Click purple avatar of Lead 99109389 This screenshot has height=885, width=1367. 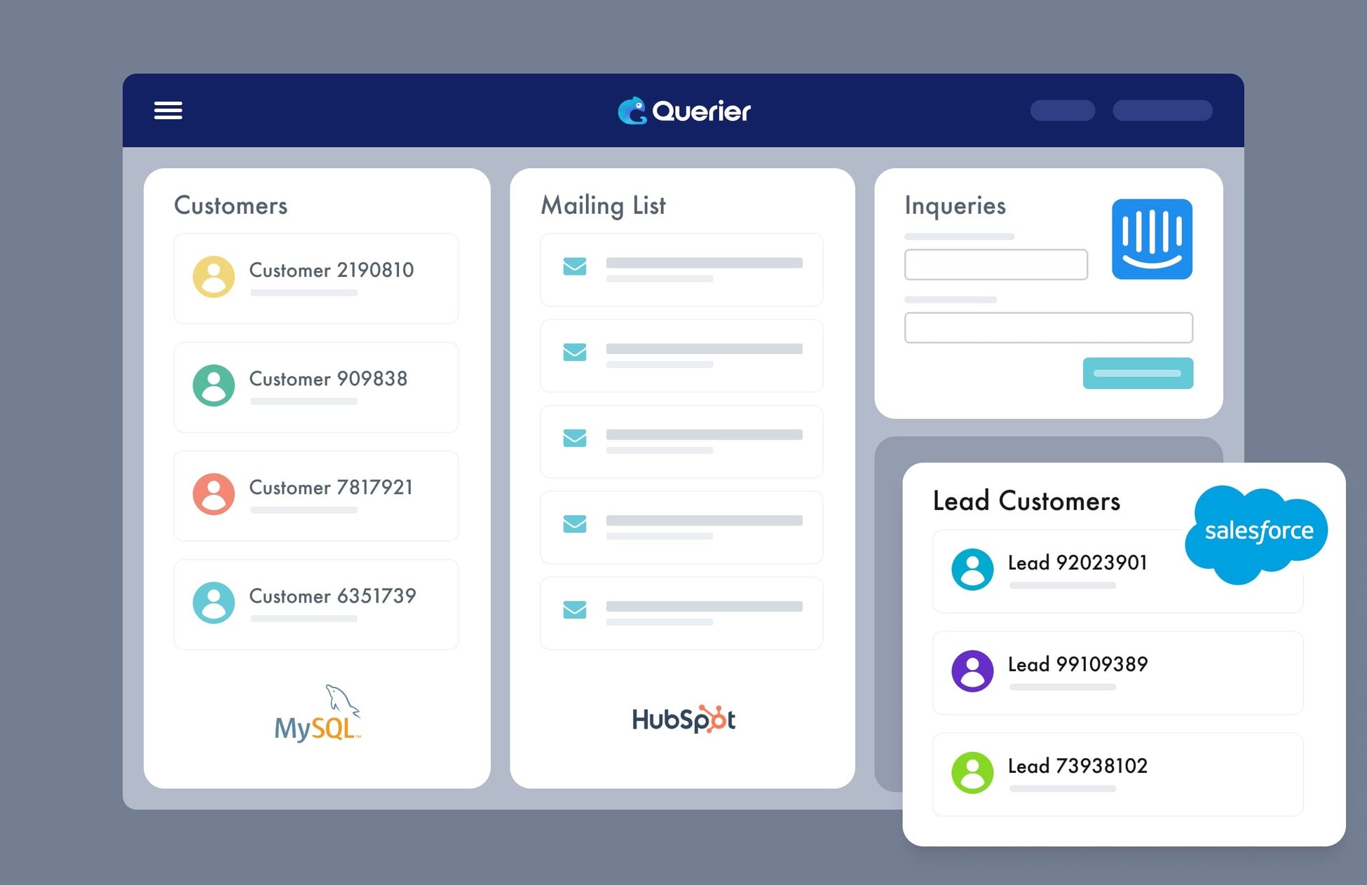click(x=972, y=671)
